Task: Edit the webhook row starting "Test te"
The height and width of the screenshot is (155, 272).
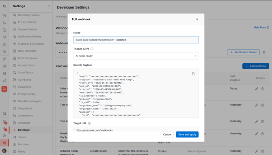Action: click(257, 105)
